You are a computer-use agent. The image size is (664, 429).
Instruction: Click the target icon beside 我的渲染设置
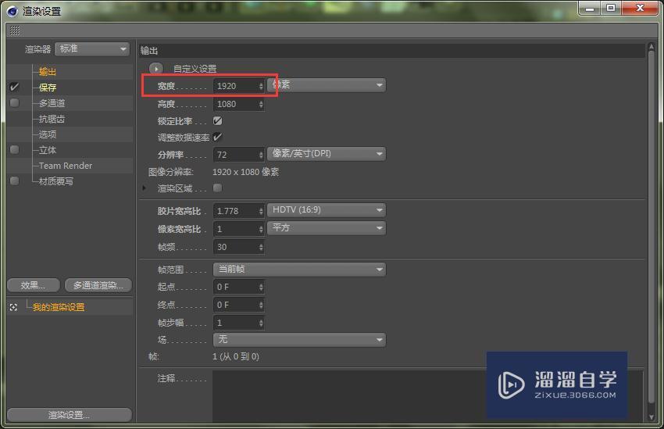coord(13,307)
